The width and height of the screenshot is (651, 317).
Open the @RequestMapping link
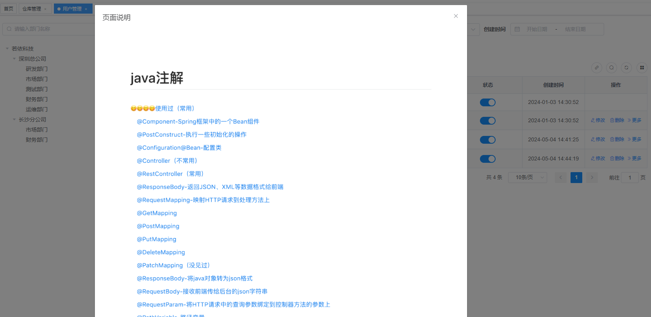tap(203, 200)
